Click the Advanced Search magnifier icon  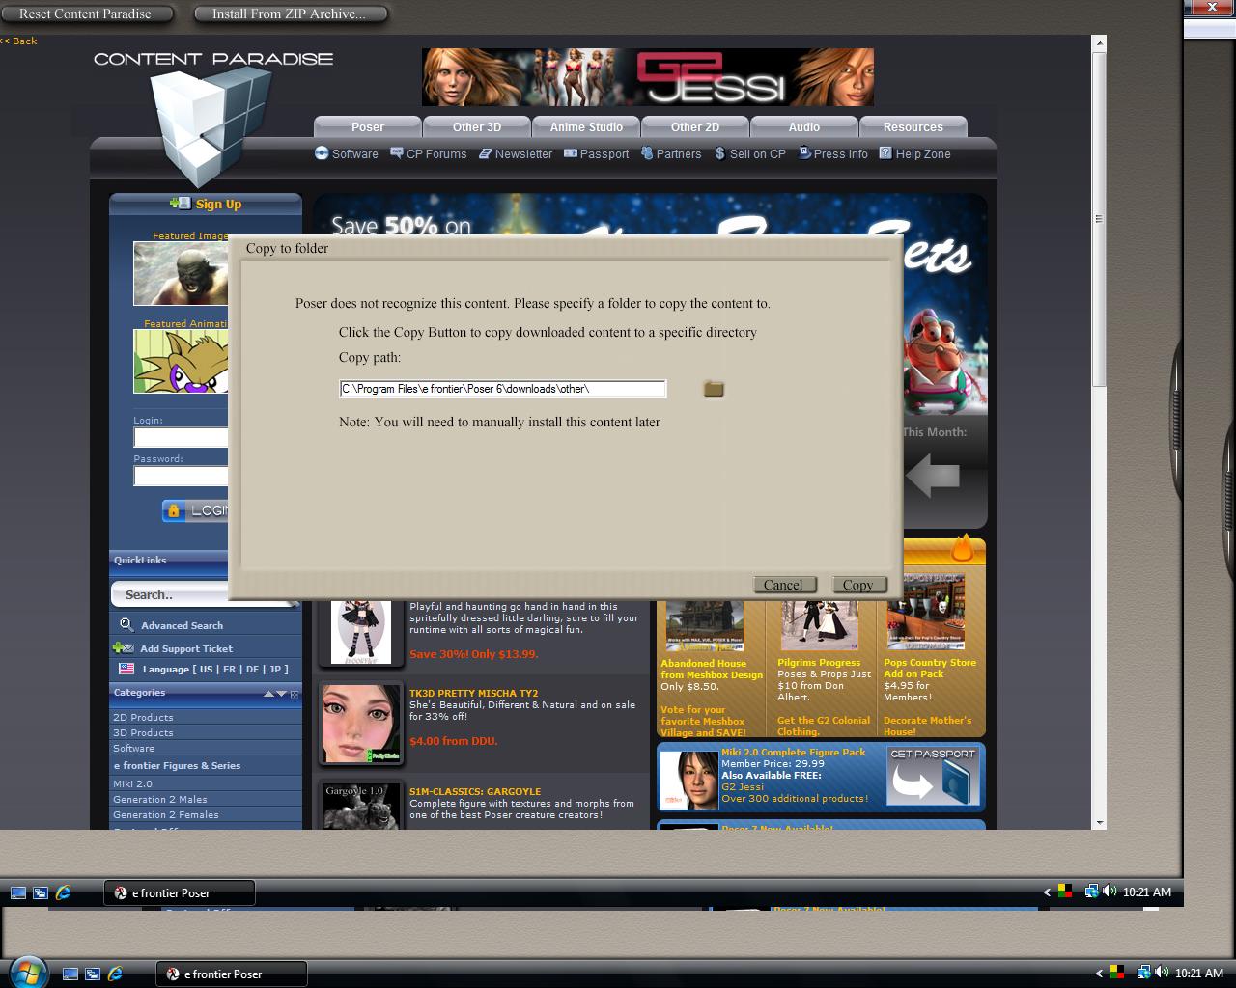pyautogui.click(x=126, y=625)
